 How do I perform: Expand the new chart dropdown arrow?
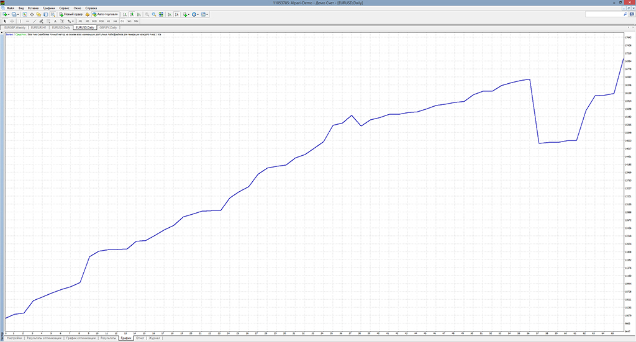pos(9,15)
